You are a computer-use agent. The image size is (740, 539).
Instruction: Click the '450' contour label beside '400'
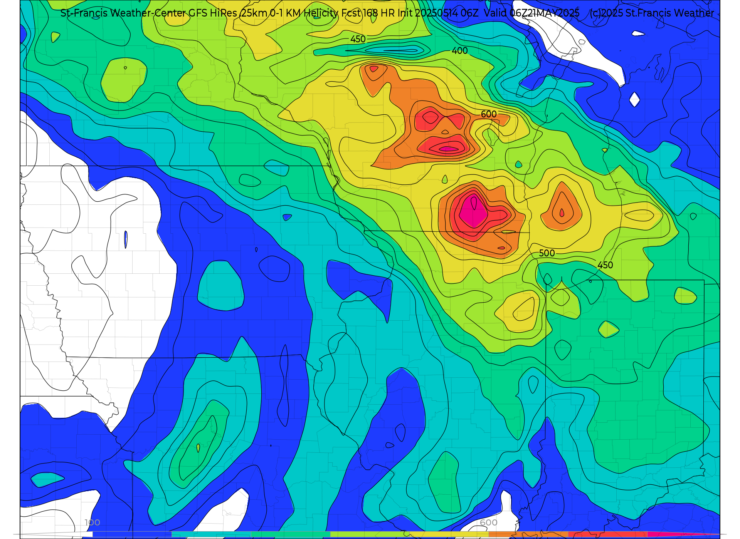pyautogui.click(x=358, y=39)
